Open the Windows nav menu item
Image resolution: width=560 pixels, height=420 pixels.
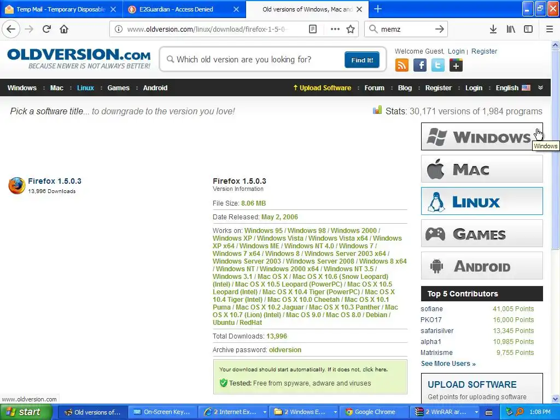coord(22,88)
